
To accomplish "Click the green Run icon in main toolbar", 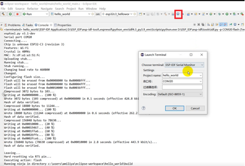I will [x=227, y=14].
